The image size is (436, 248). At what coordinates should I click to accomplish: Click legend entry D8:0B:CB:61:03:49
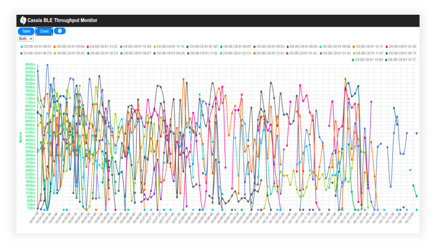point(404,47)
